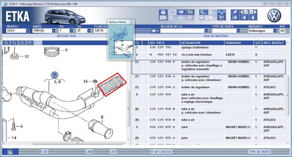Viewport: 292px width, 157px height.
Task: Open the parts list view icon below the printer
Action: coord(163,17)
